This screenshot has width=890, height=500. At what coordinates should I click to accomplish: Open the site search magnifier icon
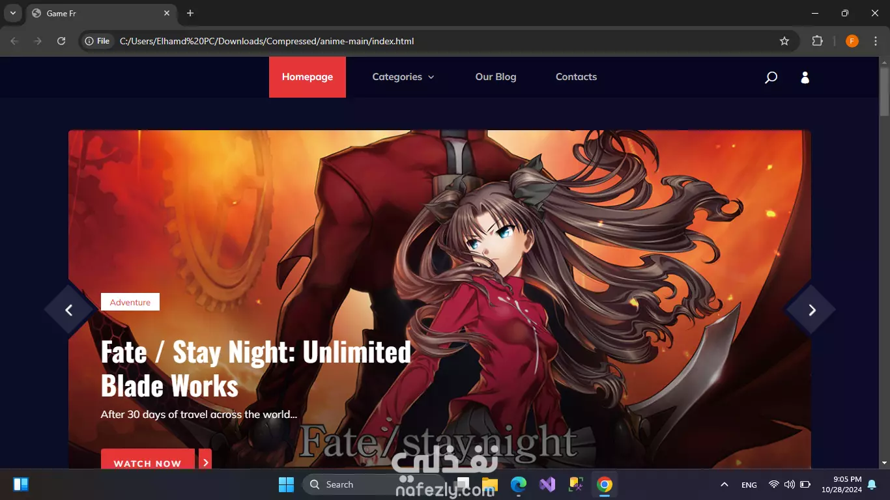(771, 77)
